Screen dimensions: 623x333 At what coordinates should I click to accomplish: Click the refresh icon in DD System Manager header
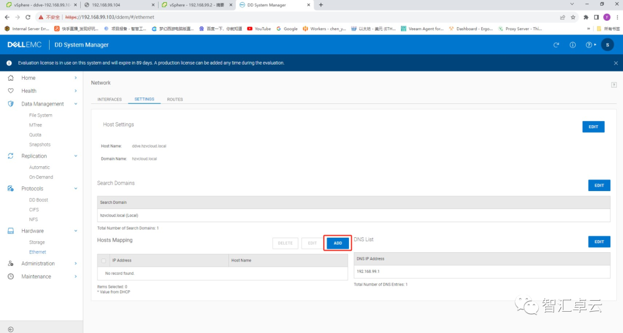pos(556,45)
